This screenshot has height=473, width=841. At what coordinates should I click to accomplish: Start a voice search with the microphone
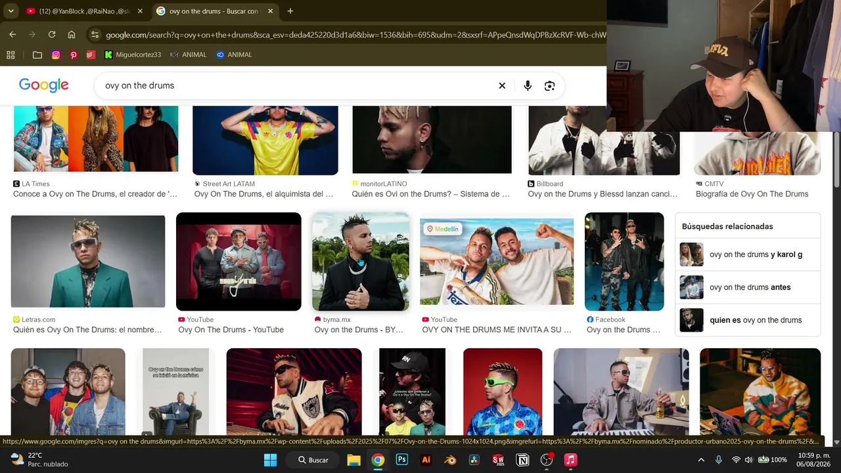point(528,85)
